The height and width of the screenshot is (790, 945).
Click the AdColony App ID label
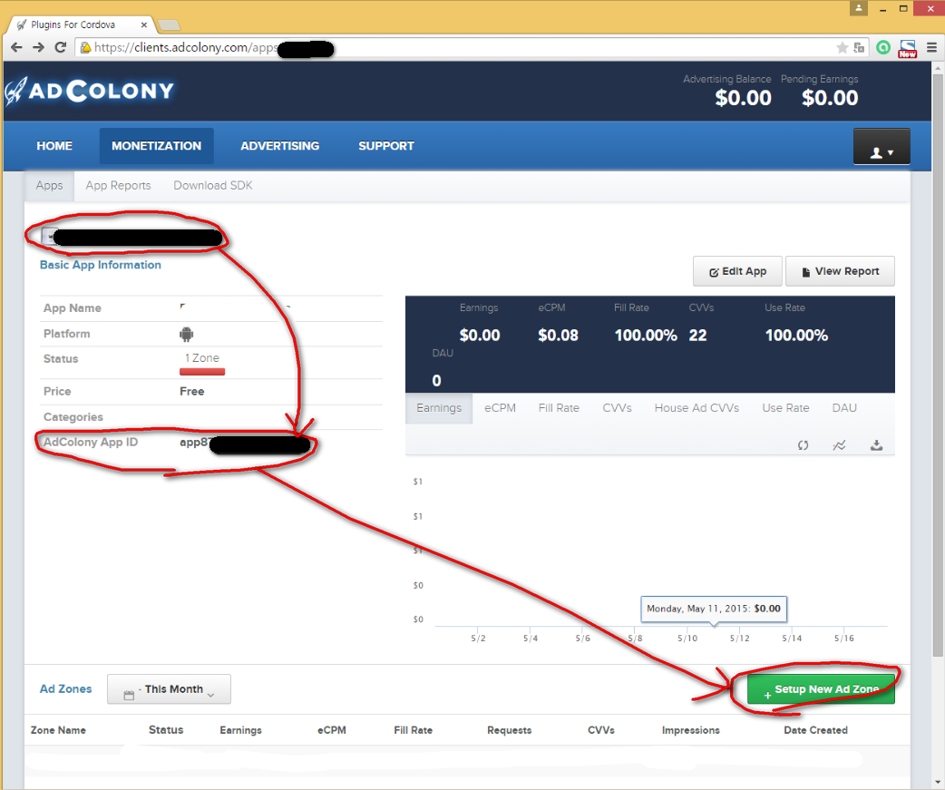pyautogui.click(x=91, y=443)
